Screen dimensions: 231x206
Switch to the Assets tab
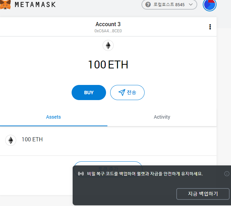[x=53, y=117]
